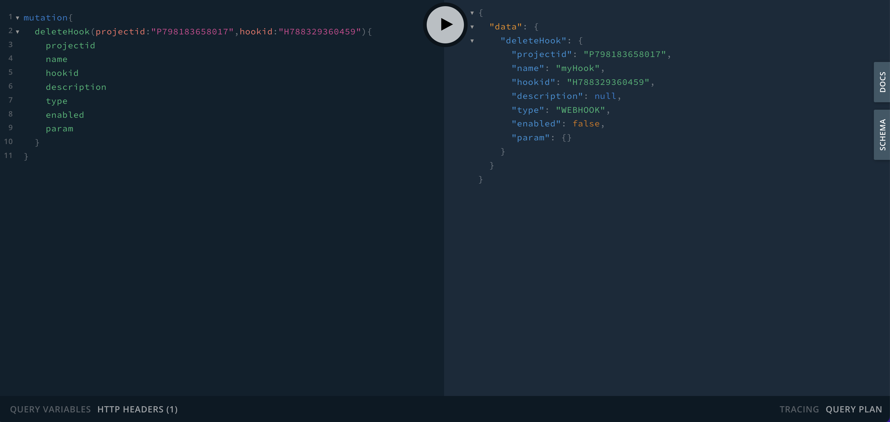Click the false value of "enabled"
The width and height of the screenshot is (890, 422).
[586, 124]
